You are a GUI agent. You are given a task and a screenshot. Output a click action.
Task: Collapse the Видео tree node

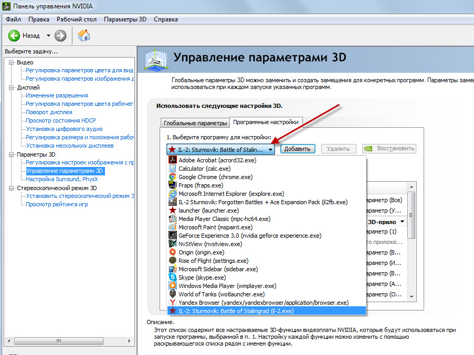[12, 62]
